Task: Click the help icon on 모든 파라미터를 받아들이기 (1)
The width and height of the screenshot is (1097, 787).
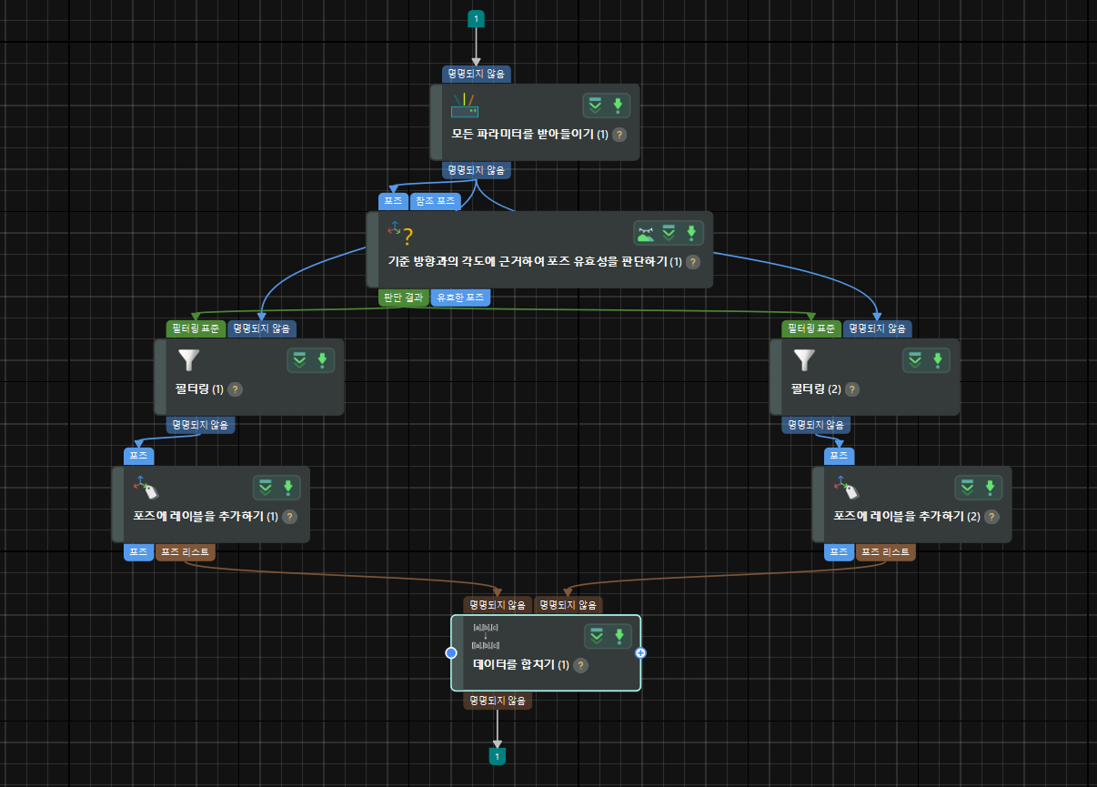Action: [x=619, y=135]
